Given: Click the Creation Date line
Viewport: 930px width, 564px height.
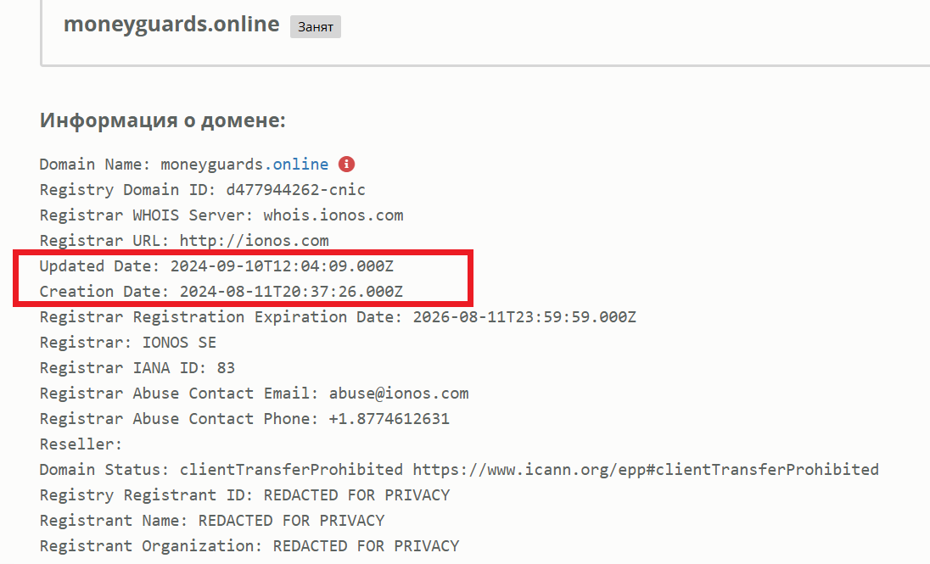Looking at the screenshot, I should point(221,292).
